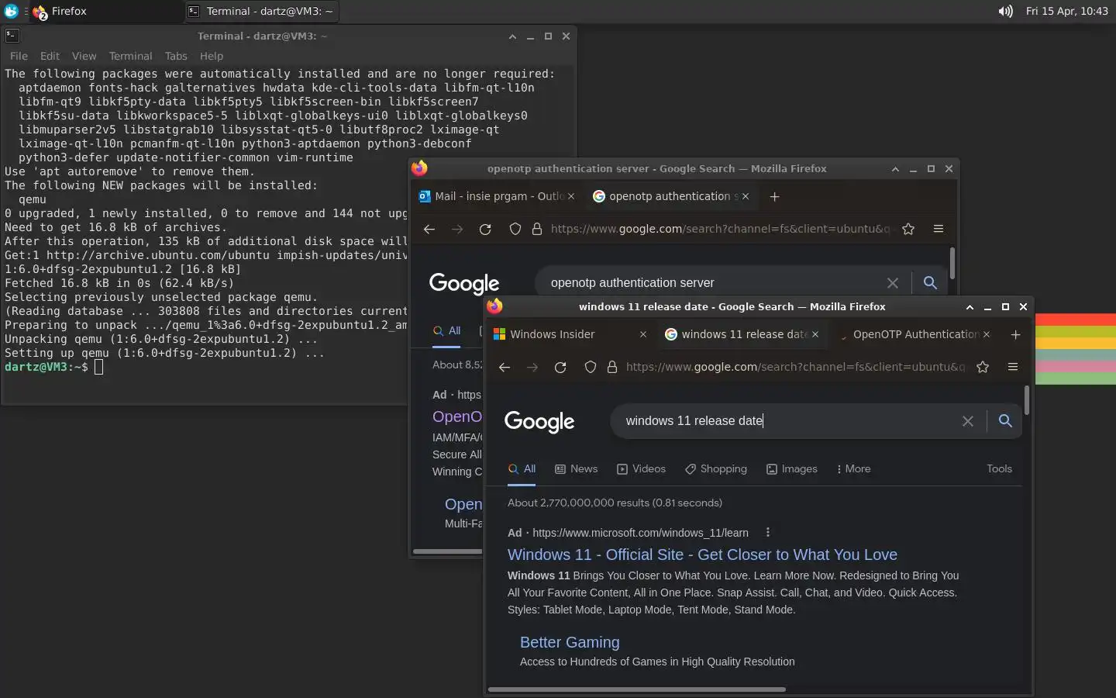1116x698 pixels.
Task: Switch to Shopping results
Action: (x=716, y=469)
